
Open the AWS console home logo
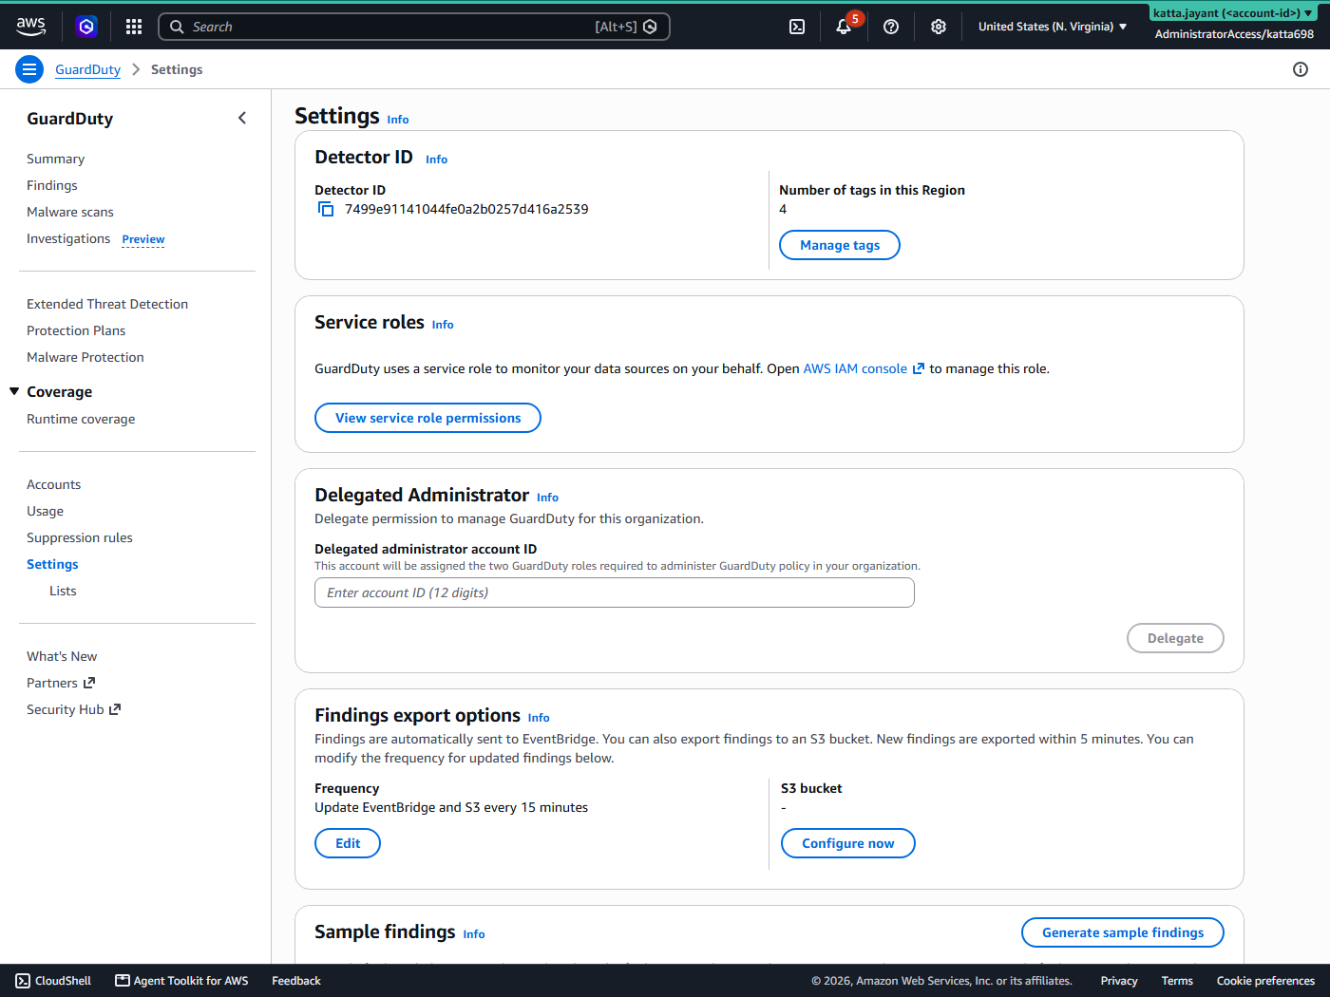click(30, 27)
